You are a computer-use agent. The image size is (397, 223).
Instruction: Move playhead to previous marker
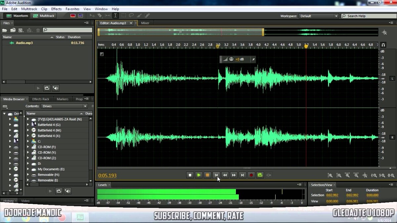[x=216, y=175]
